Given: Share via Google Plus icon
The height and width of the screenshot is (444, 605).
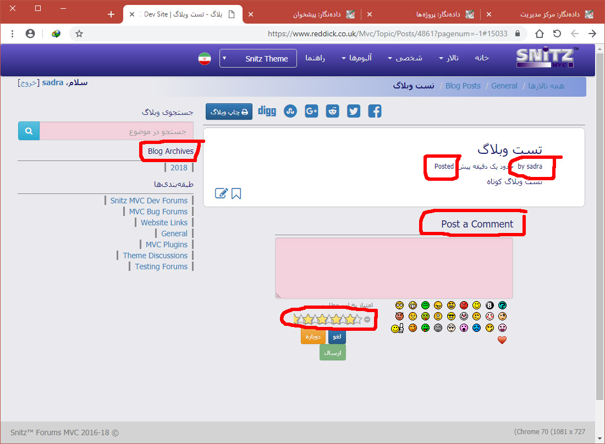Looking at the screenshot, I should pos(311,112).
